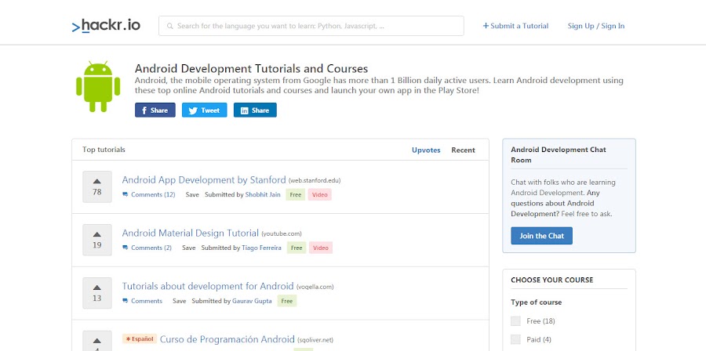Open Submit a Tutorial link
The width and height of the screenshot is (706, 351).
click(x=515, y=26)
